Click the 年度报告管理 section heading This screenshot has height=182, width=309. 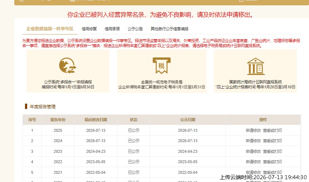(x=43, y=107)
